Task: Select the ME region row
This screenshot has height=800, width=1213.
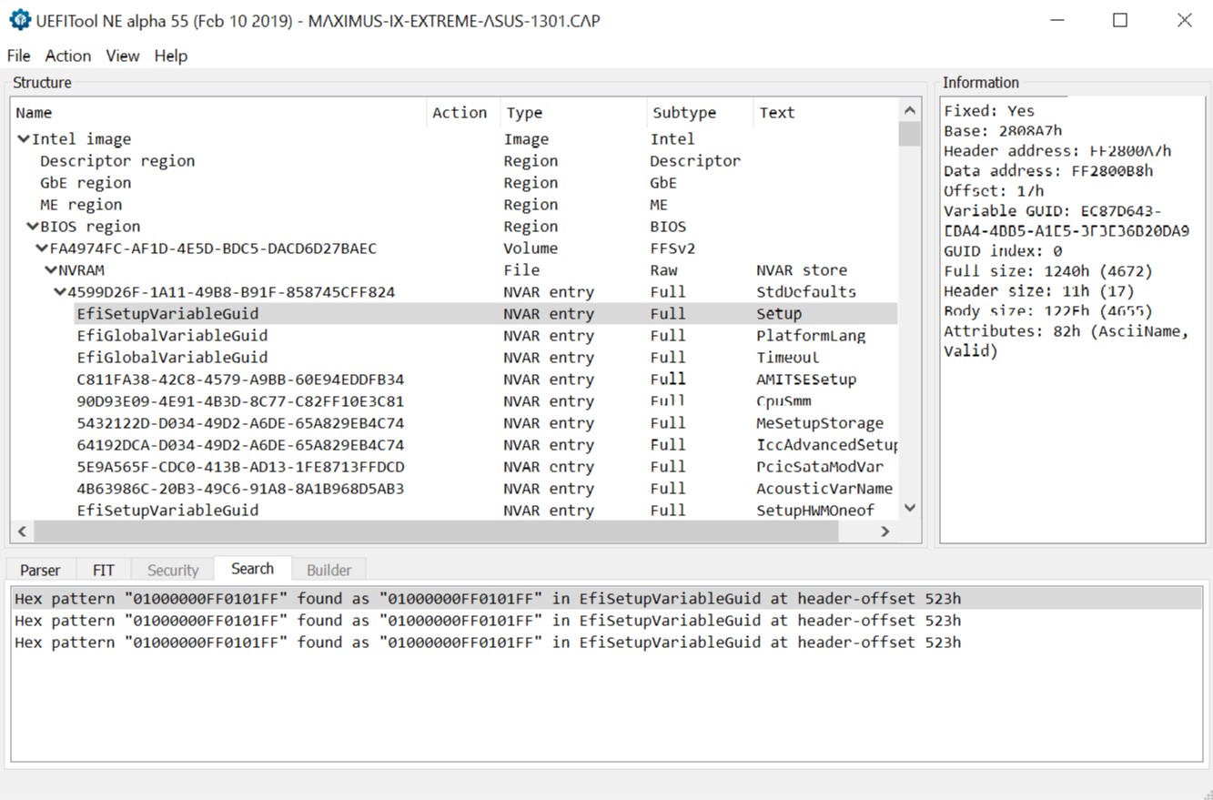Action: point(454,205)
